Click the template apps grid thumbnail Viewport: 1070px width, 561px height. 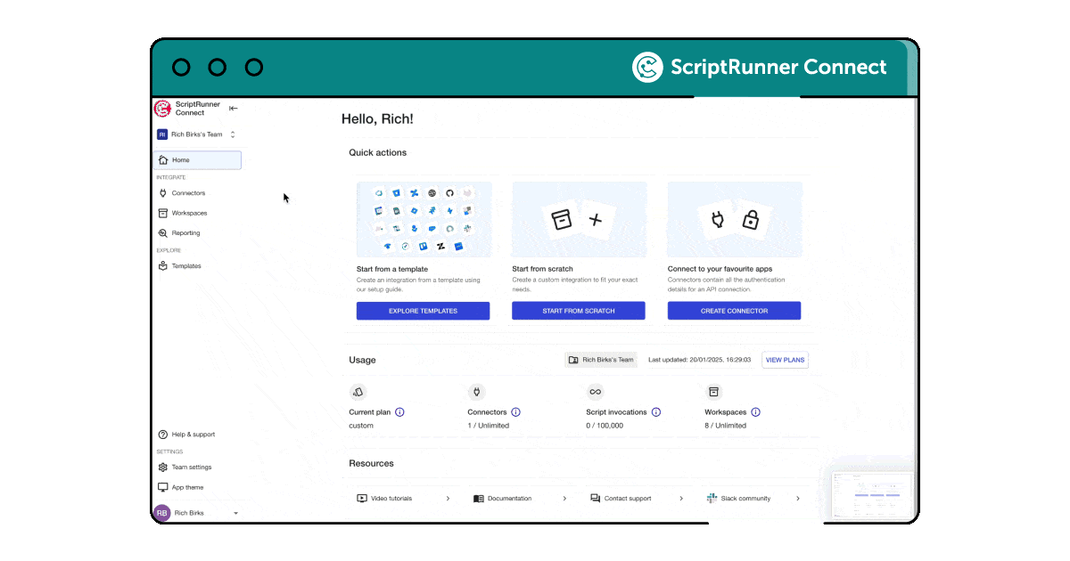[424, 220]
